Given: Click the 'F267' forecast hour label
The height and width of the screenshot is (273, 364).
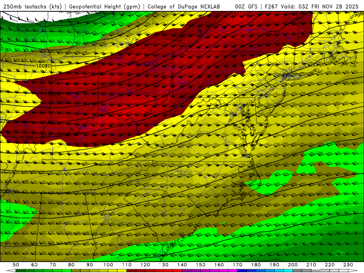Looking at the screenshot, I should (x=271, y=6).
